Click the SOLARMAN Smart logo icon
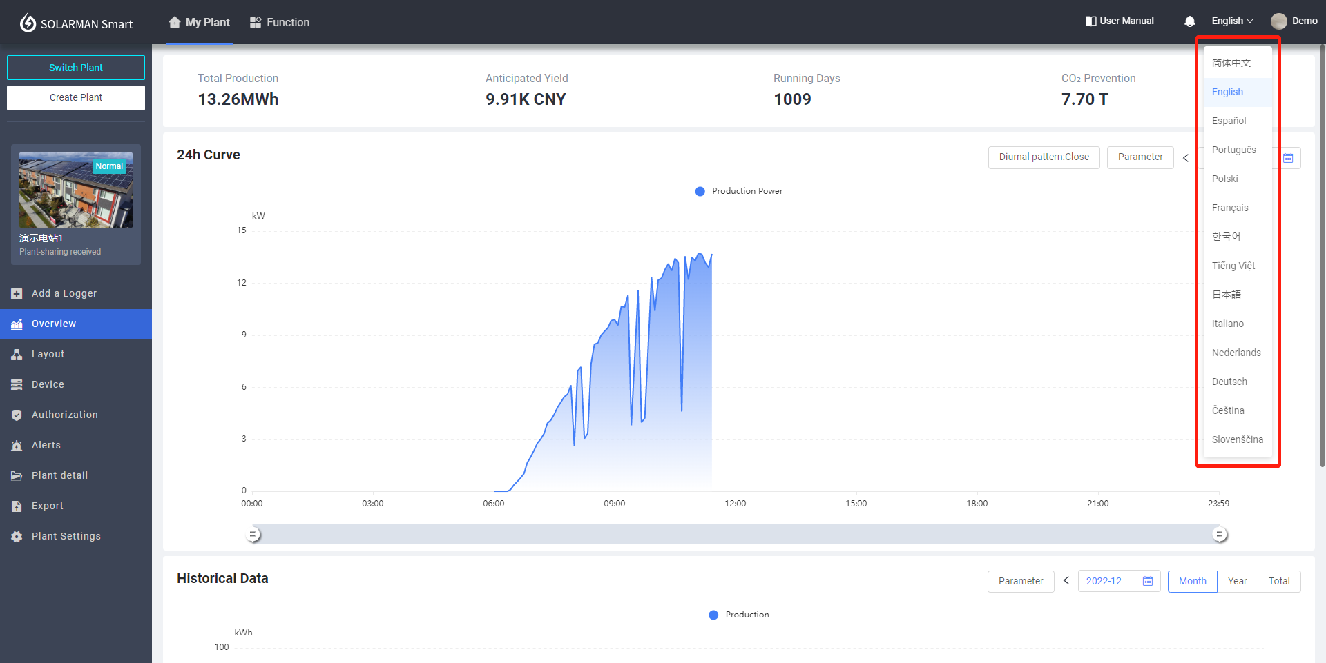 pyautogui.click(x=28, y=23)
